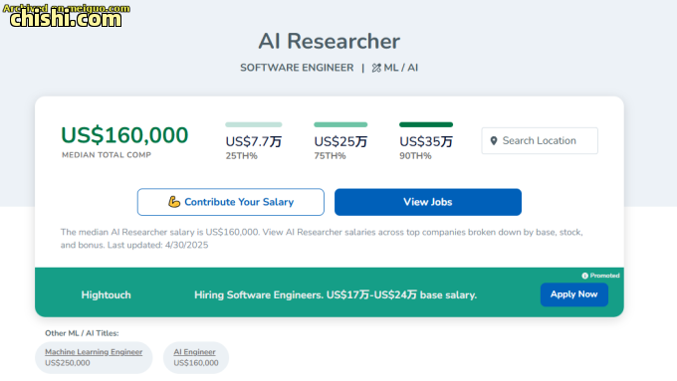Open the Machine Learning Engineer title link
The height and width of the screenshot is (381, 677).
[94, 352]
